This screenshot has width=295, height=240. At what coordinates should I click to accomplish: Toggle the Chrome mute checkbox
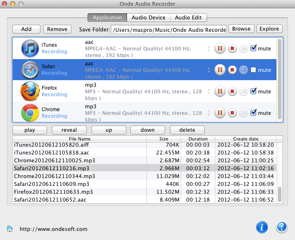[x=253, y=112]
